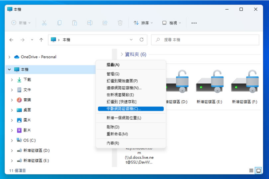Switch to details list view icon
Image resolution: width=269 pixels, height=179 pixels.
[251, 170]
